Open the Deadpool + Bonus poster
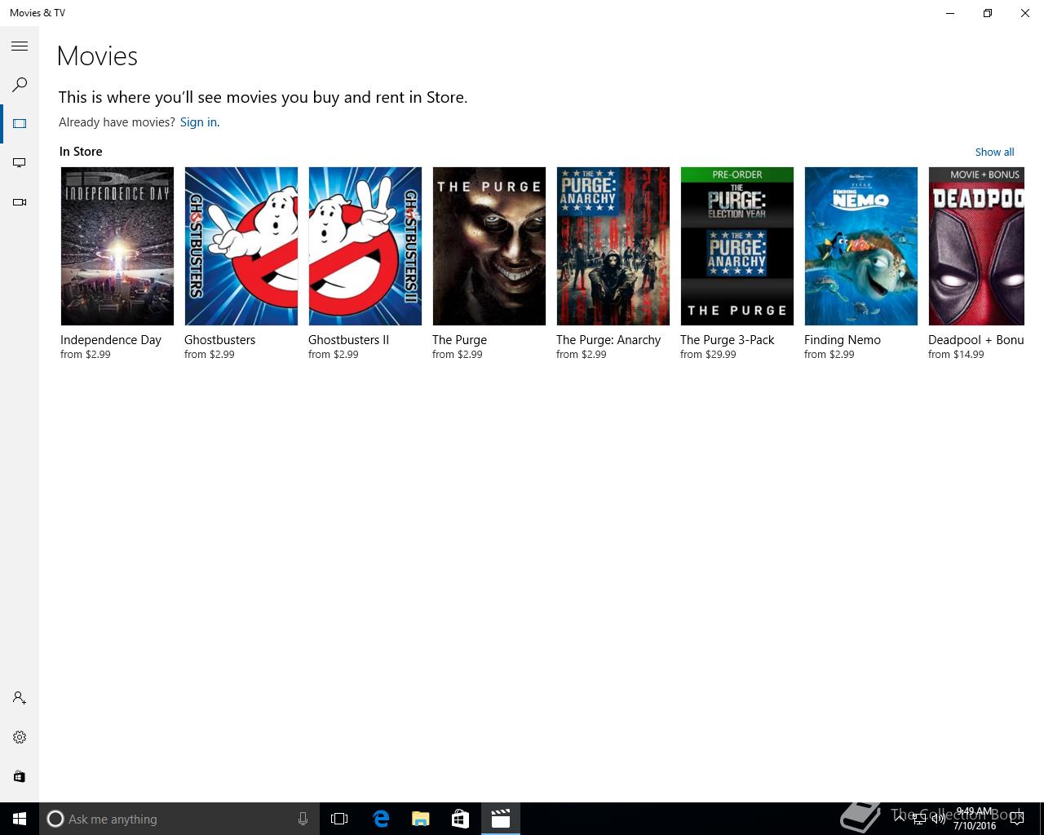 [x=976, y=246]
